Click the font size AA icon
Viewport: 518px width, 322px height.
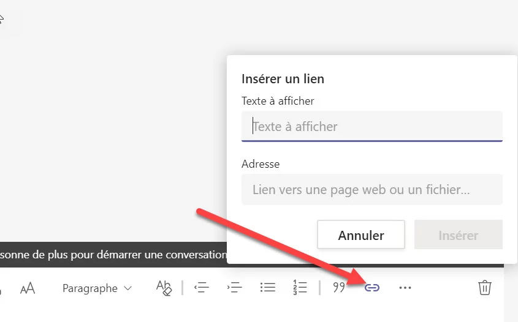(28, 288)
